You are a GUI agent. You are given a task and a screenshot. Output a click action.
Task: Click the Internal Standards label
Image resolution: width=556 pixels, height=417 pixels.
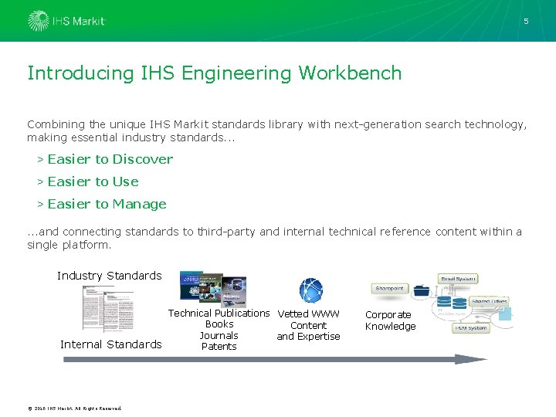tap(110, 344)
